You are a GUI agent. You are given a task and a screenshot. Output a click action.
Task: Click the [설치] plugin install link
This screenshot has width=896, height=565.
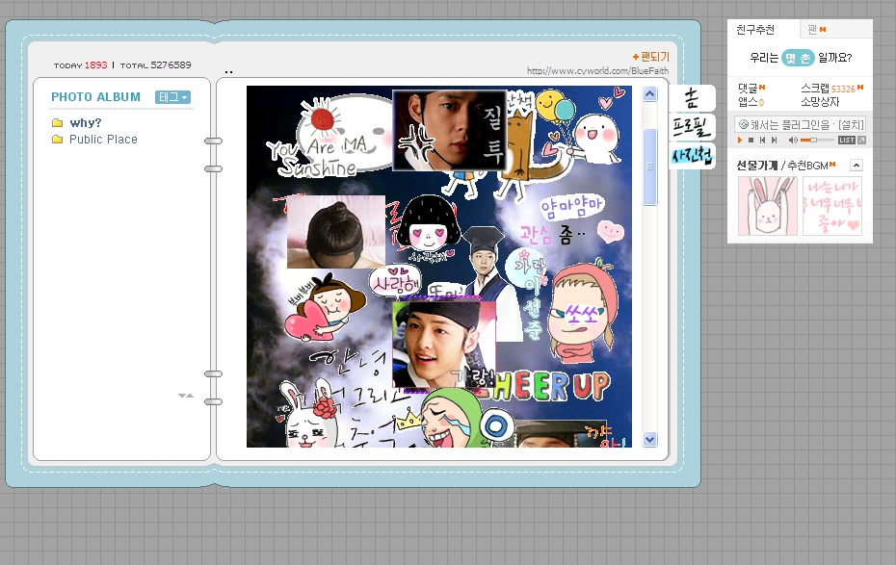point(851,124)
